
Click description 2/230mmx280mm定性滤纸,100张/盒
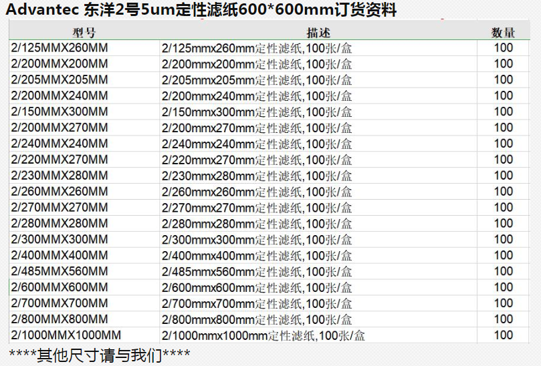point(257,176)
